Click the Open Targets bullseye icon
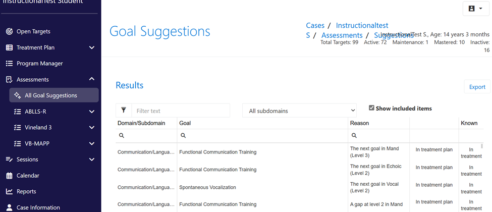492x212 pixels. coord(10,31)
